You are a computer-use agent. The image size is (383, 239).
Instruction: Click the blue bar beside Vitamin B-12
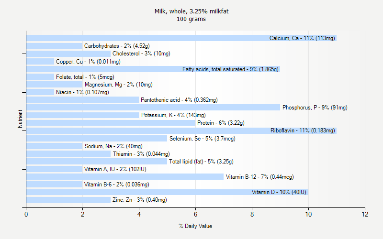pos(125,177)
